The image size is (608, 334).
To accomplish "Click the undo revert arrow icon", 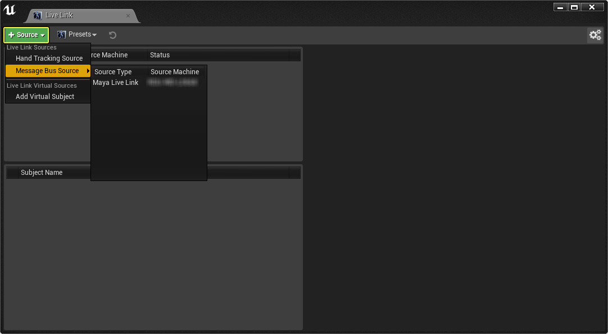I will pos(112,35).
